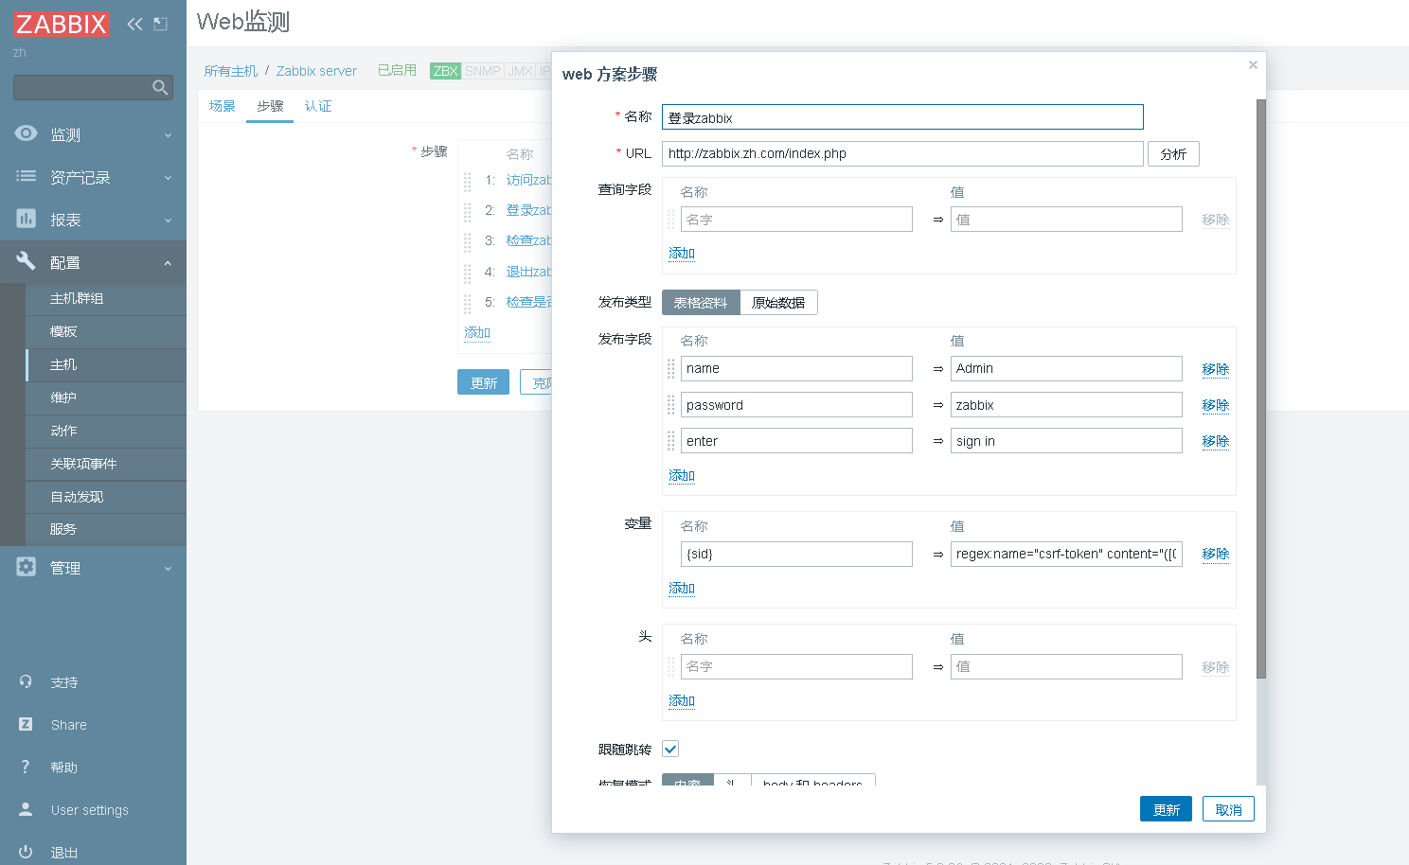Collapse the sidebar with double-arrow icon

click(x=134, y=24)
